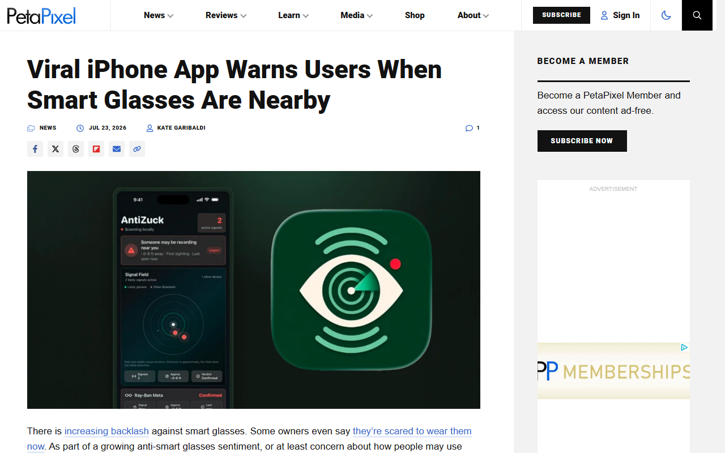The width and height of the screenshot is (725, 453).
Task: Share the article on Flipboard
Action: (x=96, y=149)
